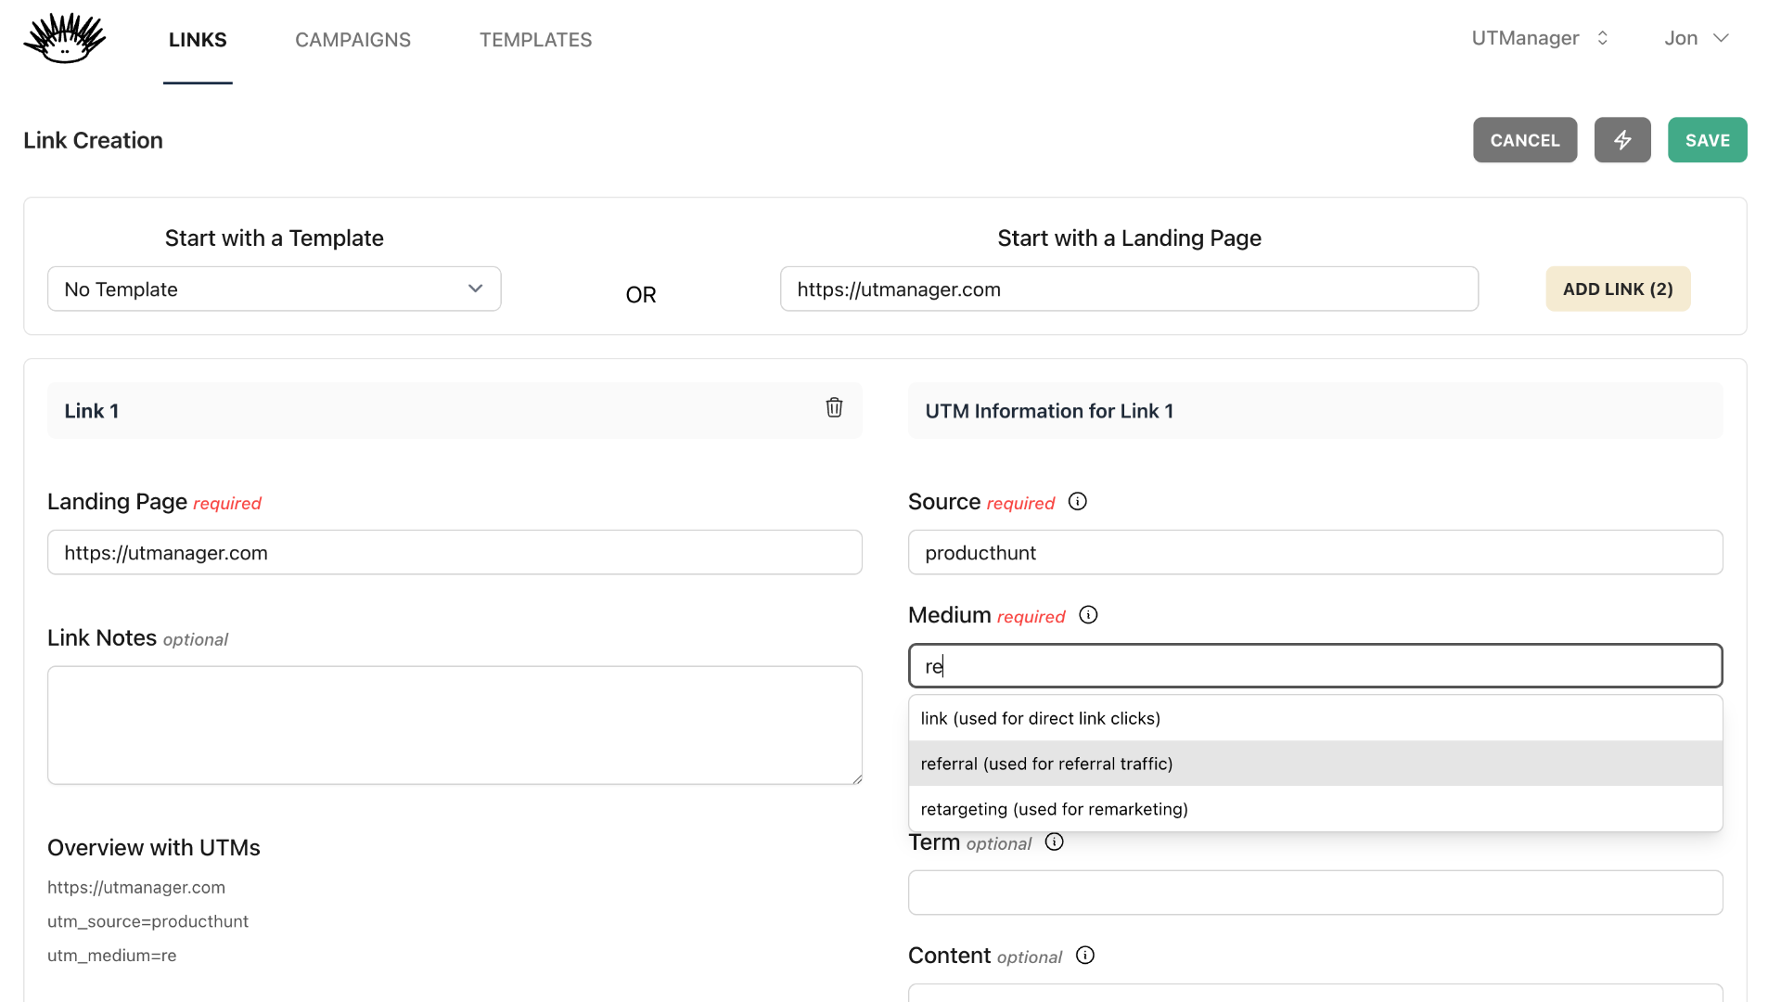1781x1002 pixels.
Task: Click the hedgehog logo to go home
Action: [x=64, y=38]
